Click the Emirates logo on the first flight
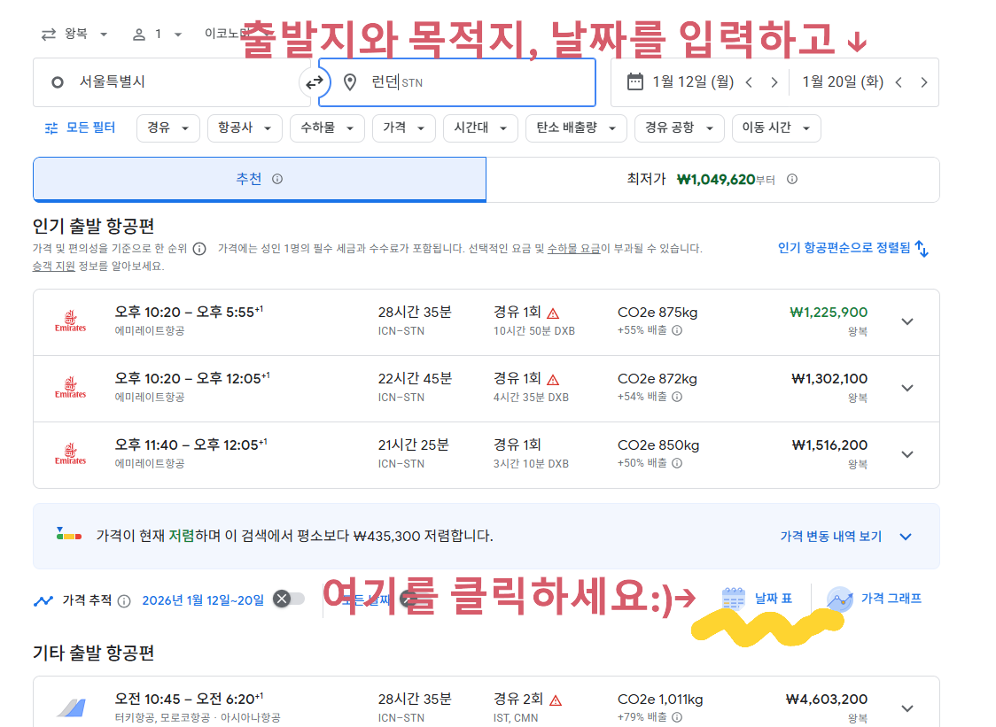This screenshot has height=727, width=996. [70, 321]
